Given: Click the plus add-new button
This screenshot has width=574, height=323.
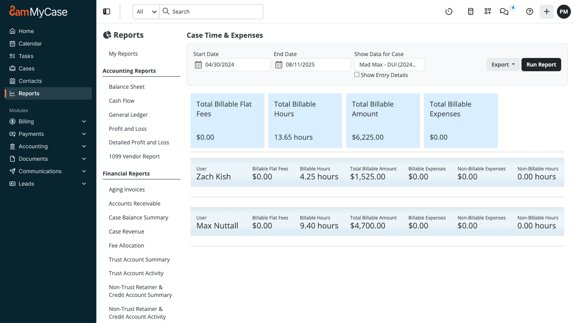Looking at the screenshot, I should click(546, 12).
